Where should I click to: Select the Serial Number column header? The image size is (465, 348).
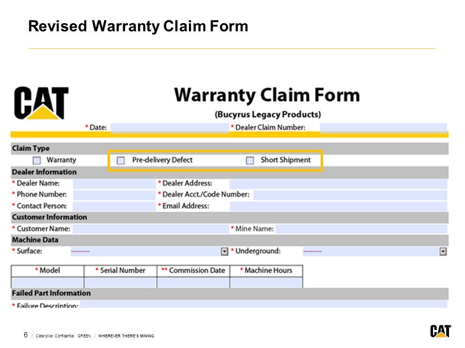click(121, 271)
